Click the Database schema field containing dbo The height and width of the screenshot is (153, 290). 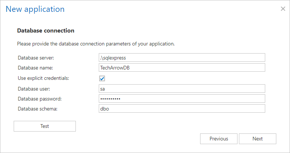coord(182,109)
